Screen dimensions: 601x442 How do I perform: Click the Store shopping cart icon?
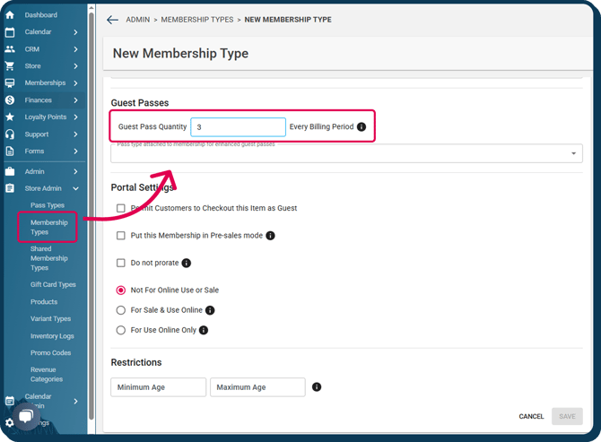point(10,66)
